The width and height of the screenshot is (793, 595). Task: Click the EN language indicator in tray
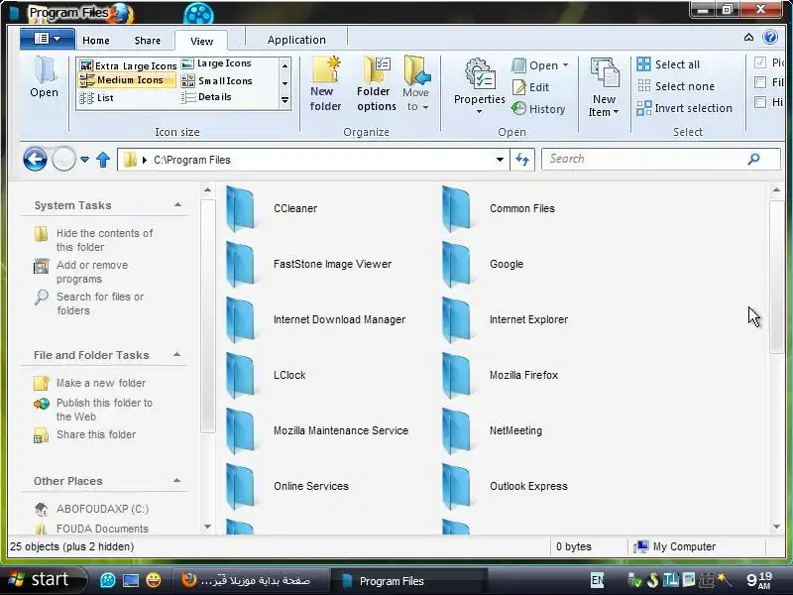(597, 580)
